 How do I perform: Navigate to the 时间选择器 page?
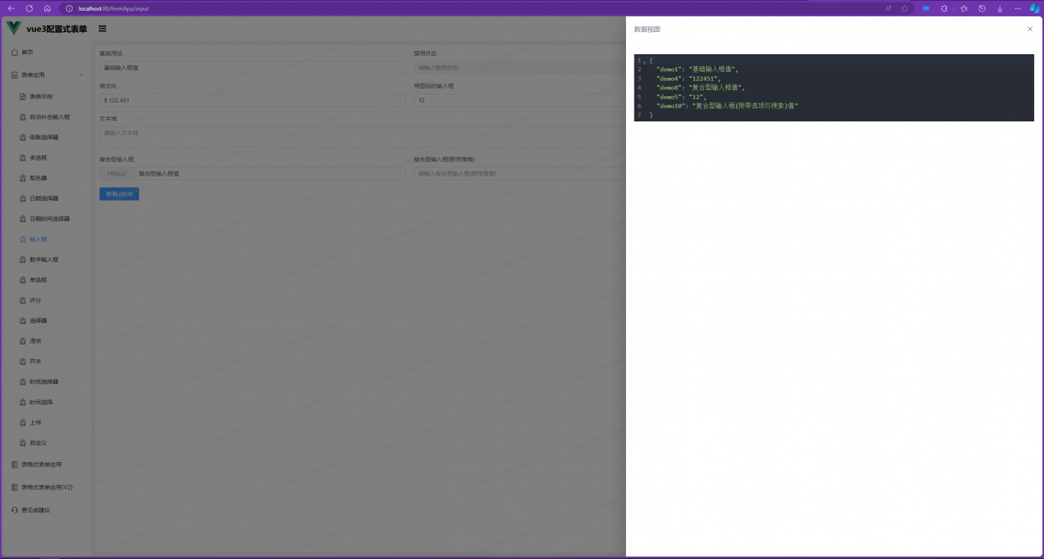click(47, 382)
